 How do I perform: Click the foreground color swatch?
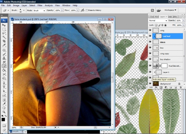click(x=3, y=119)
